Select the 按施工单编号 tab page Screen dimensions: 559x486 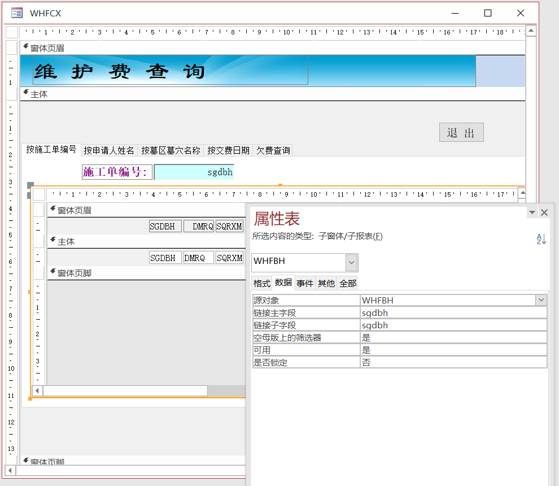point(51,150)
